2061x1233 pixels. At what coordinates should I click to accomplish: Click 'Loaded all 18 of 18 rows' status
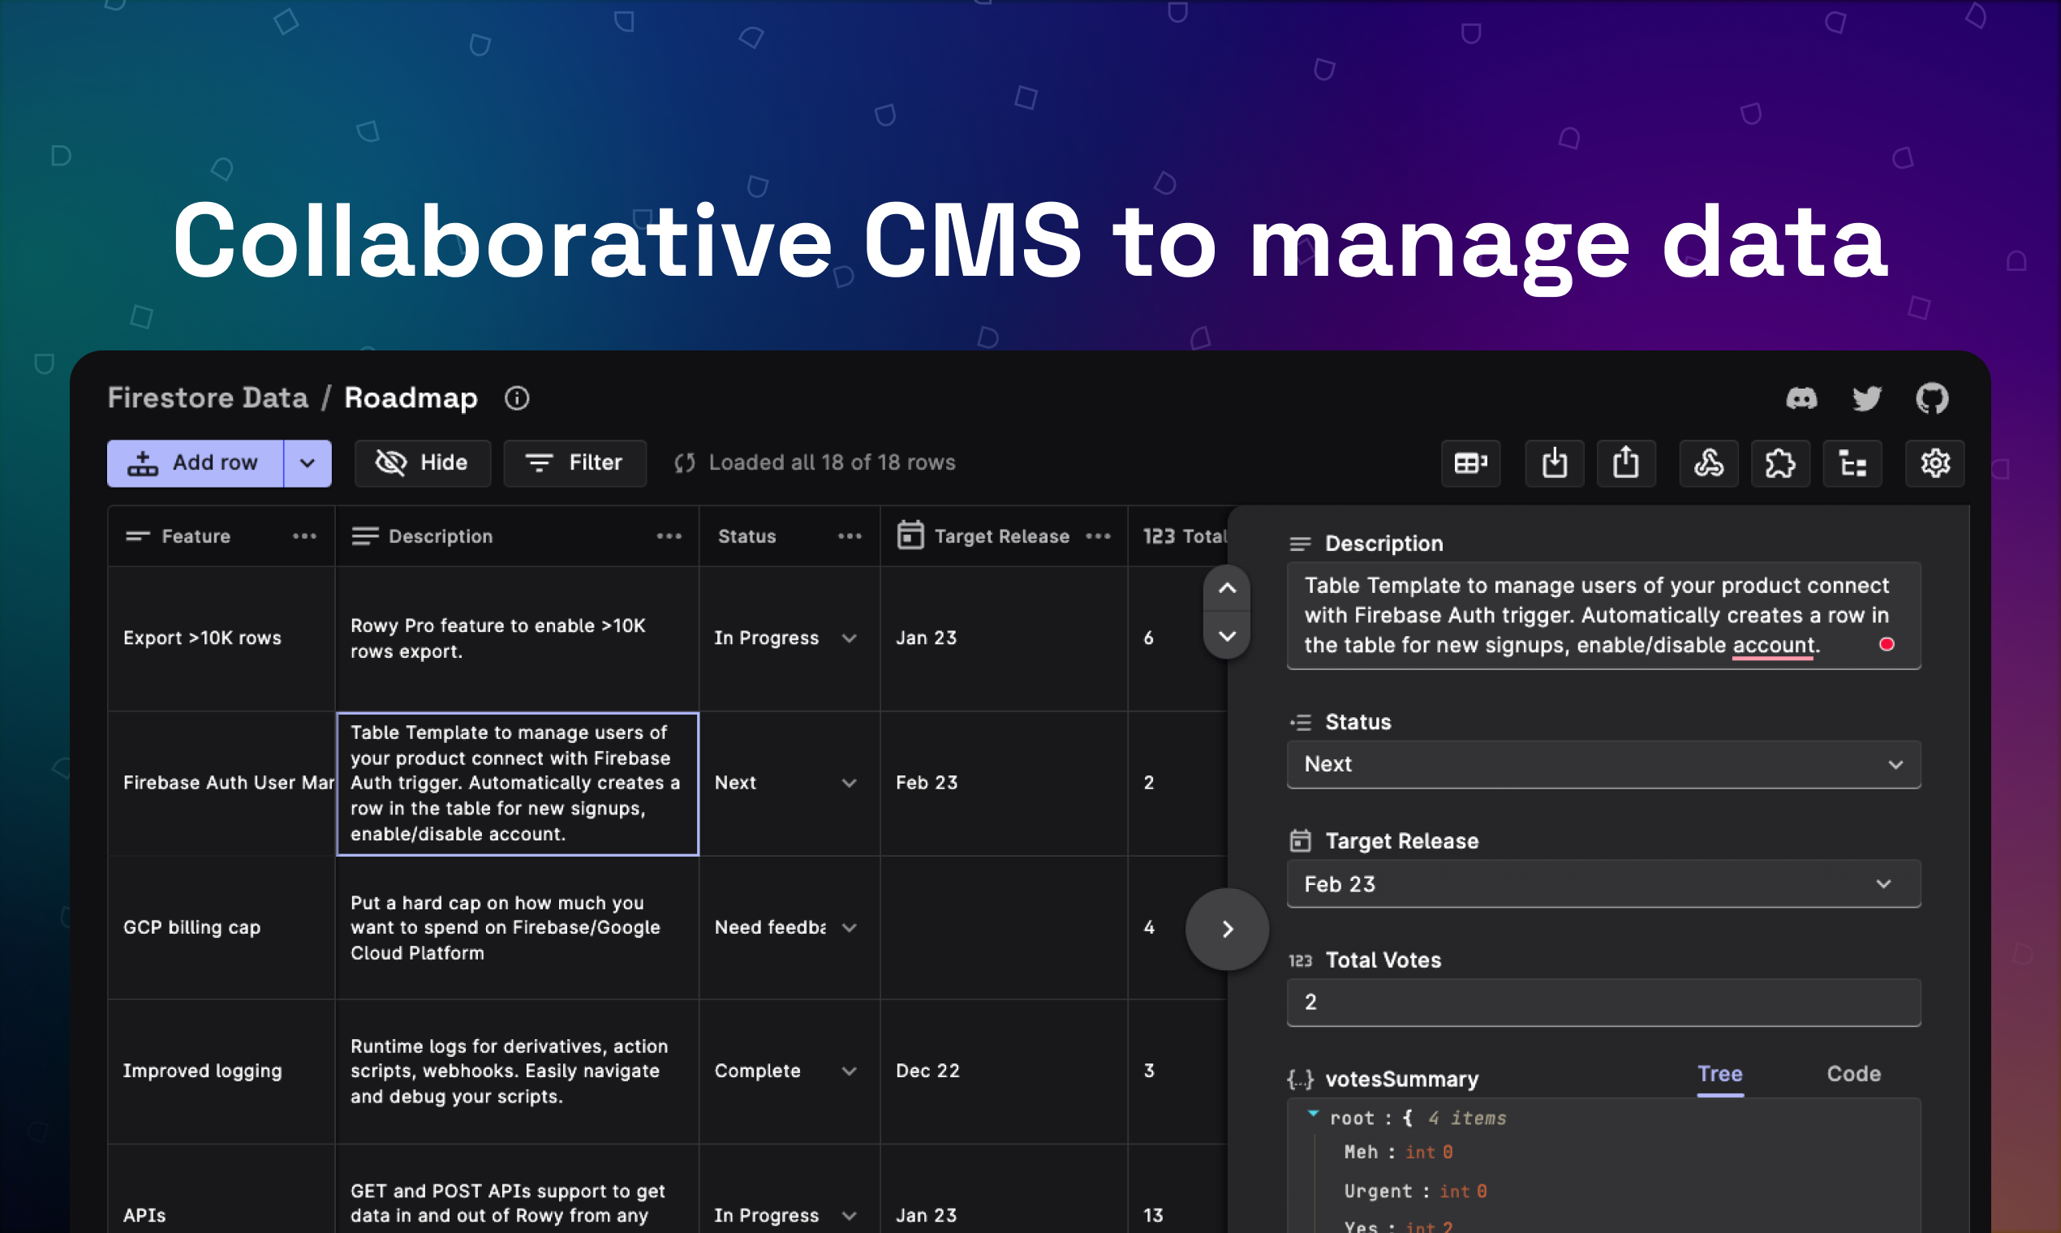pos(832,463)
